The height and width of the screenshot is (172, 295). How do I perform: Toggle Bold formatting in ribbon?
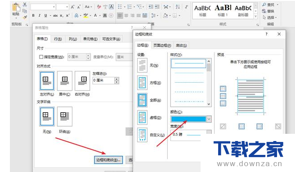pos(33,15)
